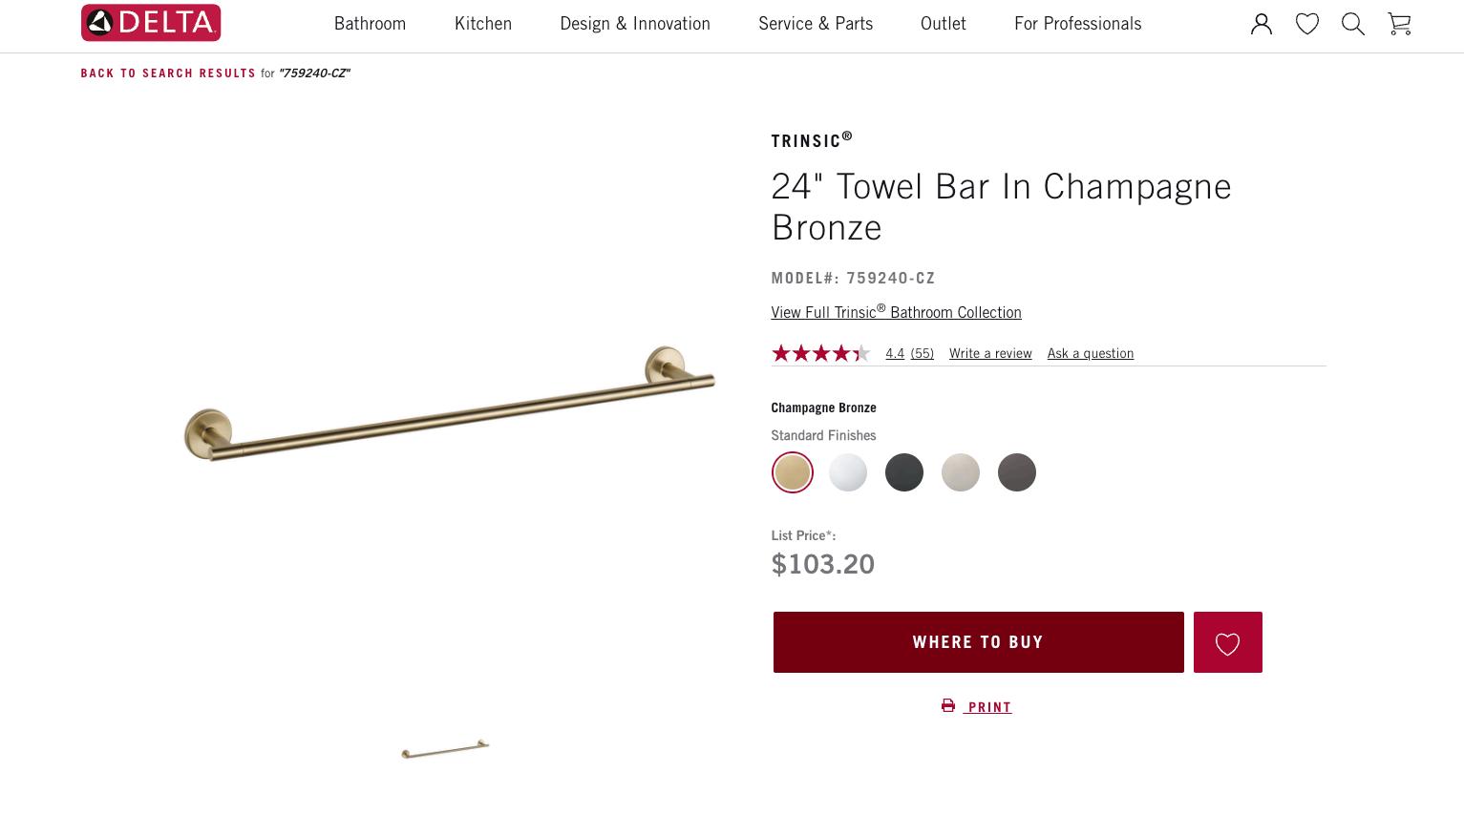Choose the light nickel finish swatch
1464x815 pixels.
(961, 472)
